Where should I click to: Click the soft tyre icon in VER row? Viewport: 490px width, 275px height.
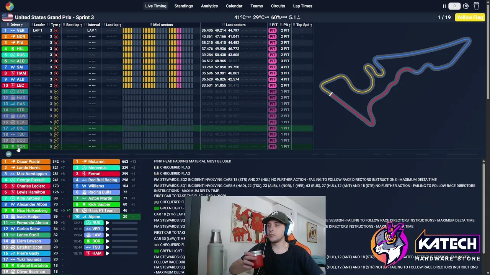(56, 31)
